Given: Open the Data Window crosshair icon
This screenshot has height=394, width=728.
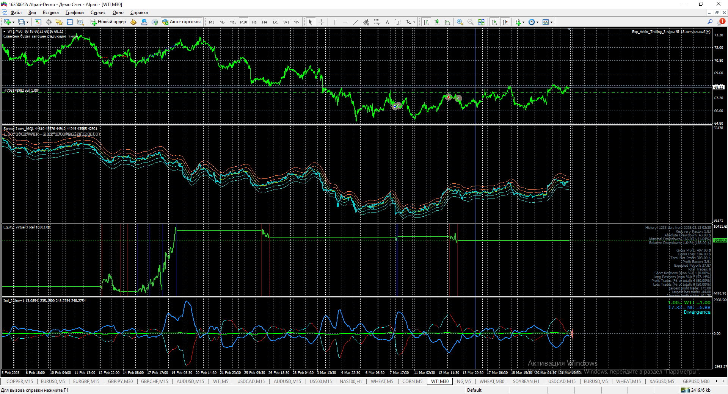Looking at the screenshot, I should pyautogui.click(x=49, y=22).
